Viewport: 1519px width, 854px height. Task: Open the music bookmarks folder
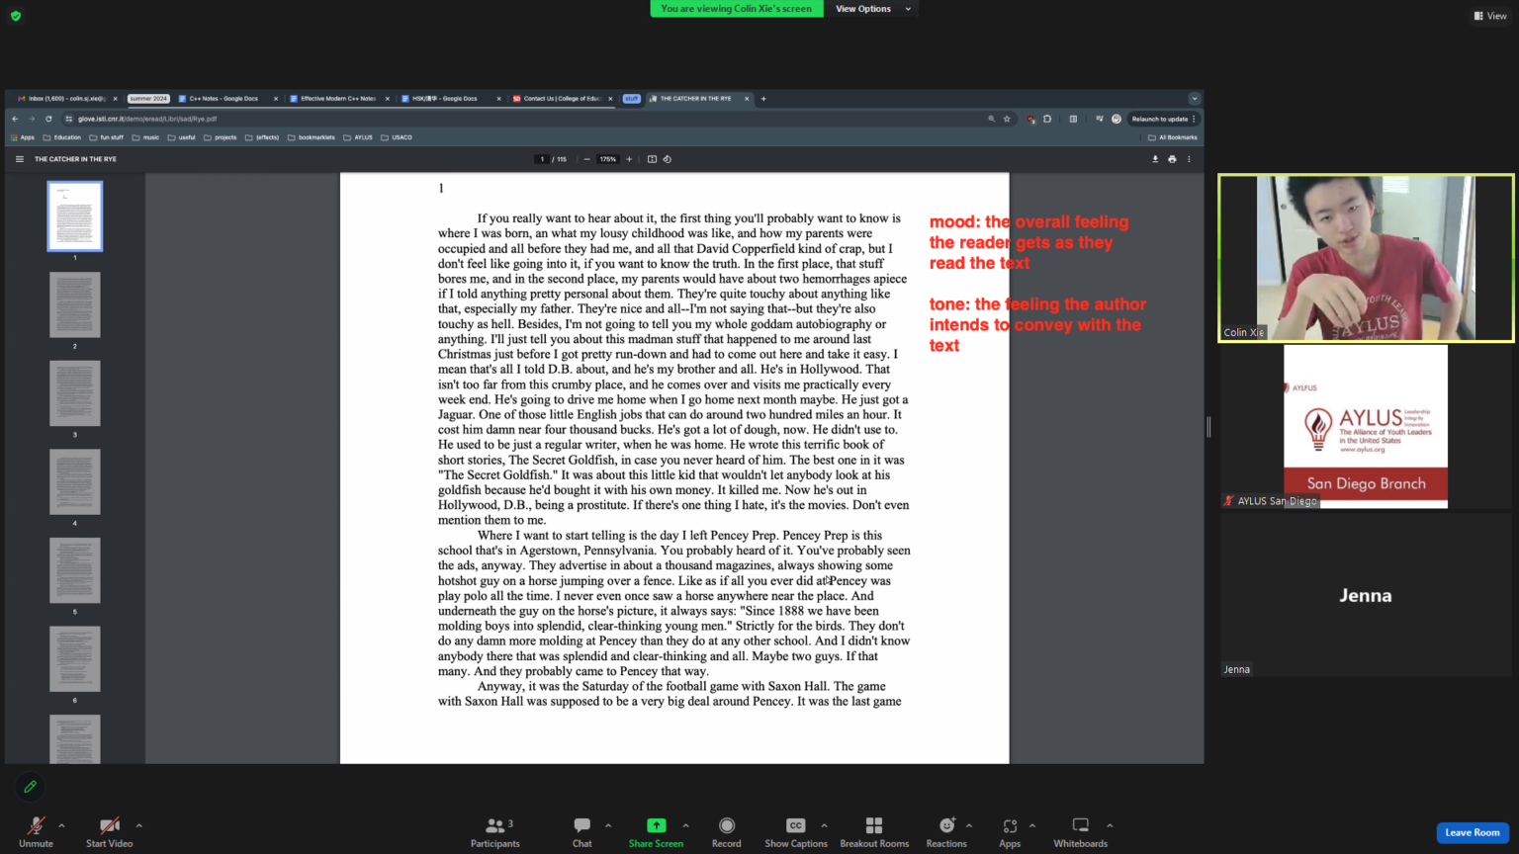[145, 137]
